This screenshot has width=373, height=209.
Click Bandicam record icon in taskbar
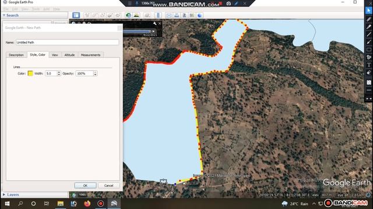tap(101, 204)
